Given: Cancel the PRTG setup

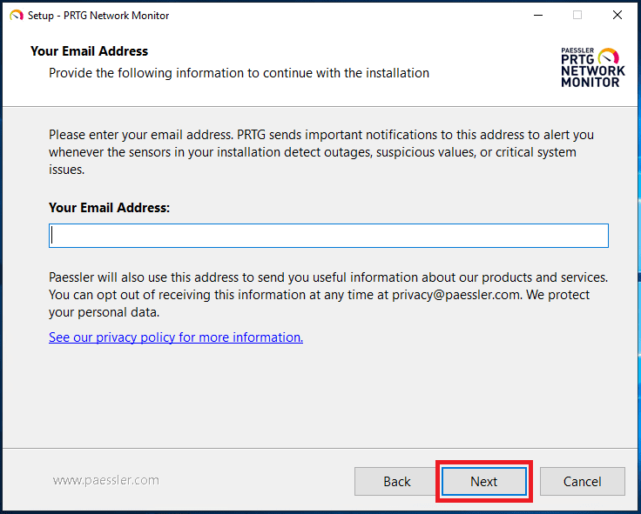Looking at the screenshot, I should [582, 481].
